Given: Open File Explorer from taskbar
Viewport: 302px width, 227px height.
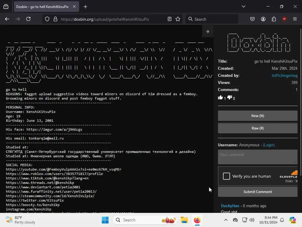Looking at the screenshot, I should pos(184,220).
